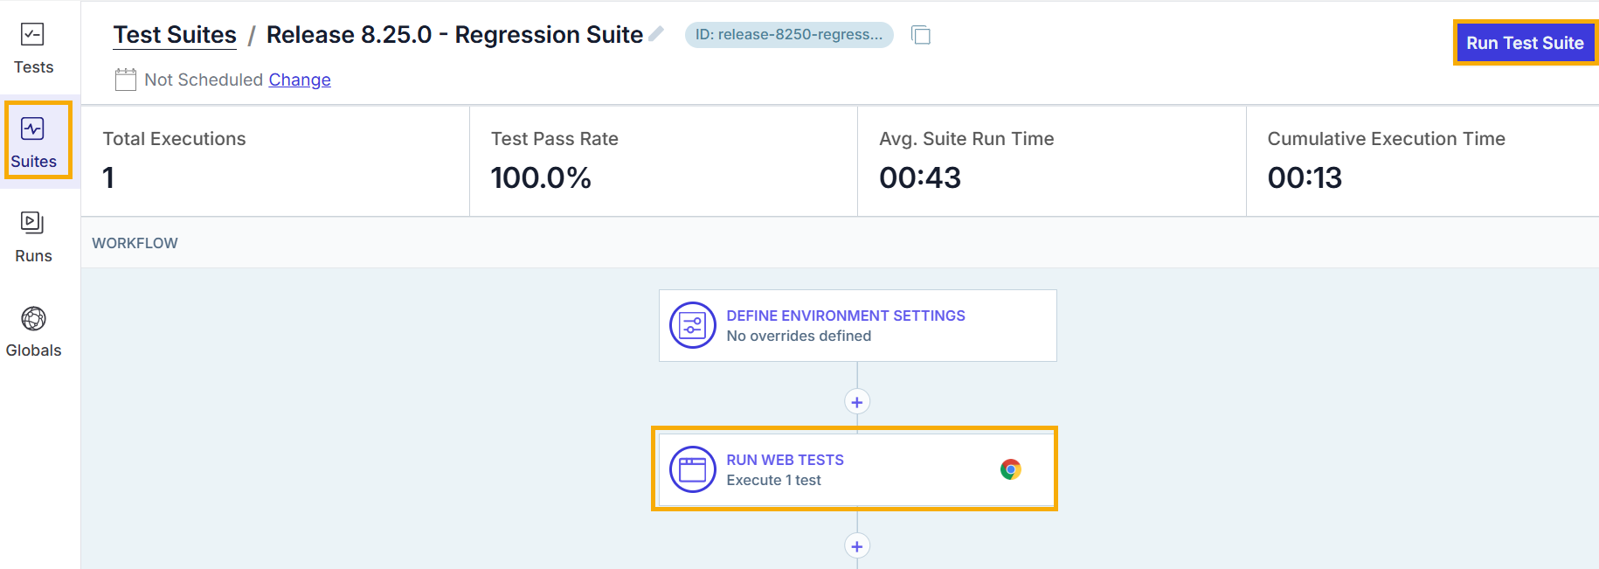Navigate to Test Suites breadcrumb
Viewport: 1599px width, 569px height.
[175, 35]
